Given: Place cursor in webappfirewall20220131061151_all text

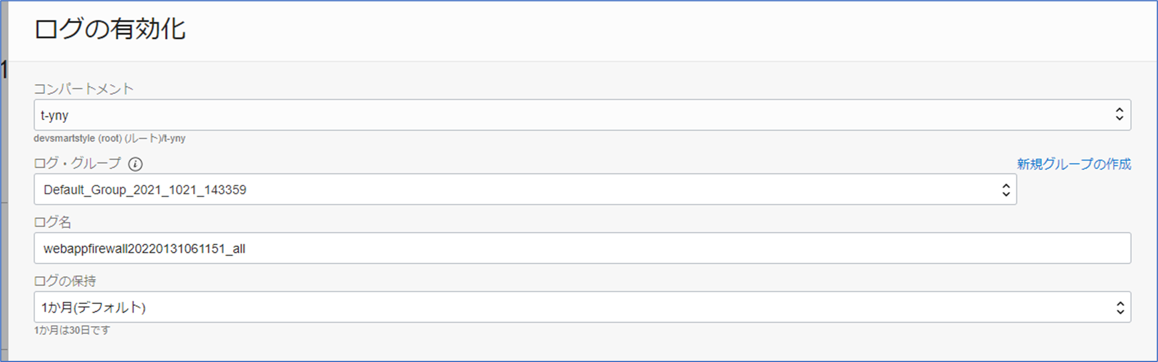Looking at the screenshot, I should (145, 249).
